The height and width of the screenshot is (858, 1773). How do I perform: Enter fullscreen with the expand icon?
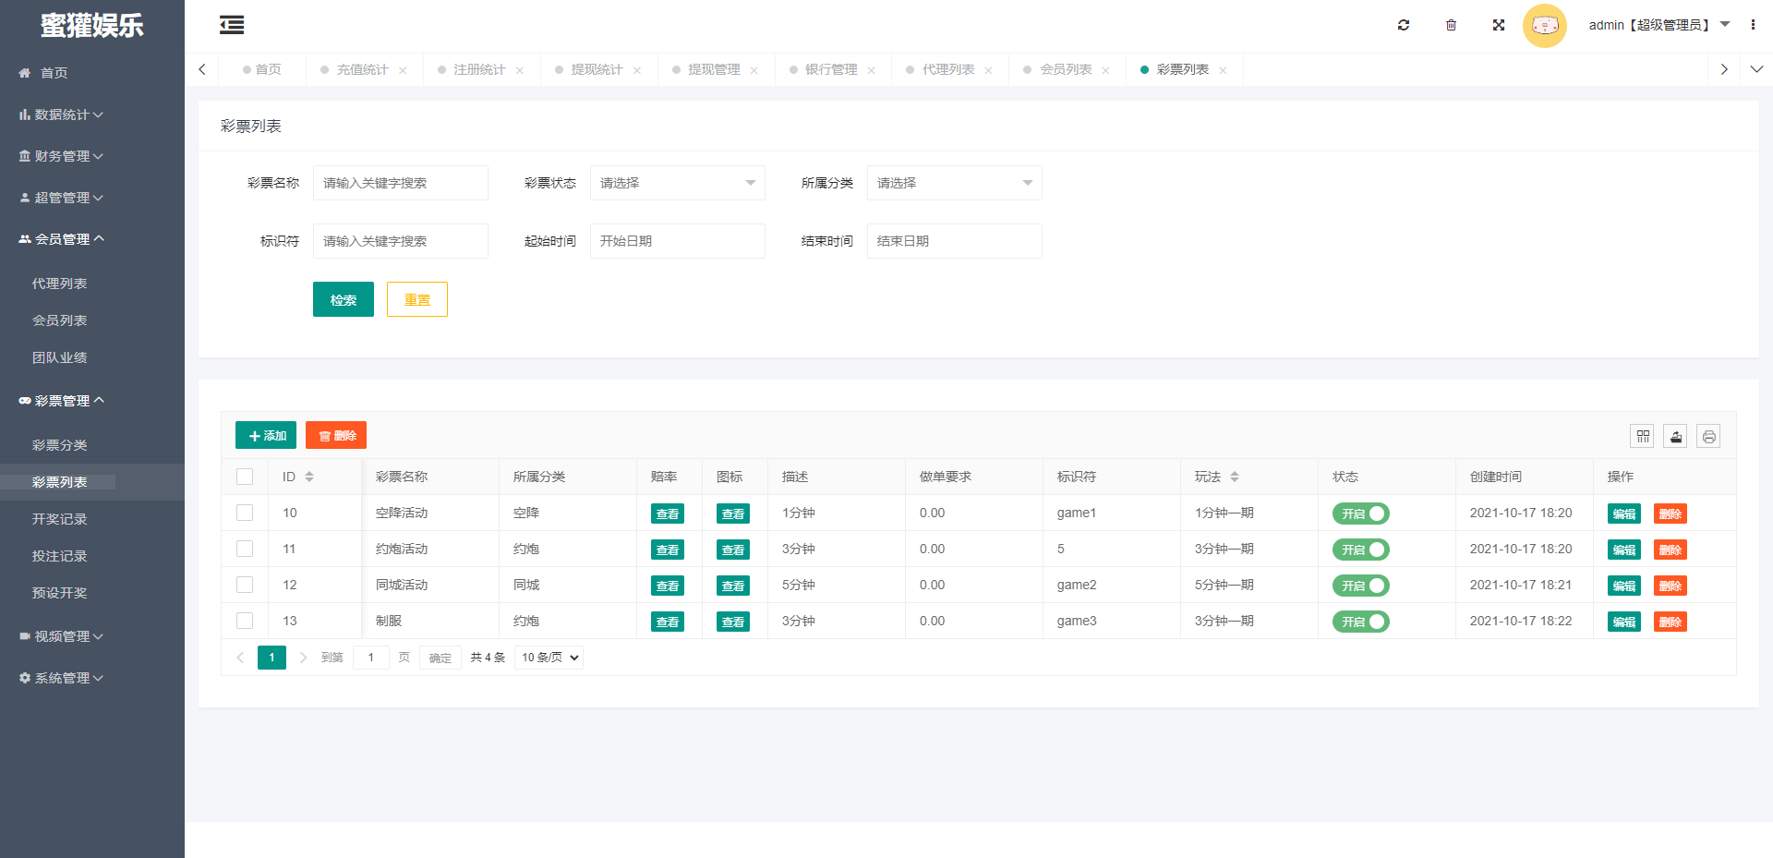click(1498, 25)
